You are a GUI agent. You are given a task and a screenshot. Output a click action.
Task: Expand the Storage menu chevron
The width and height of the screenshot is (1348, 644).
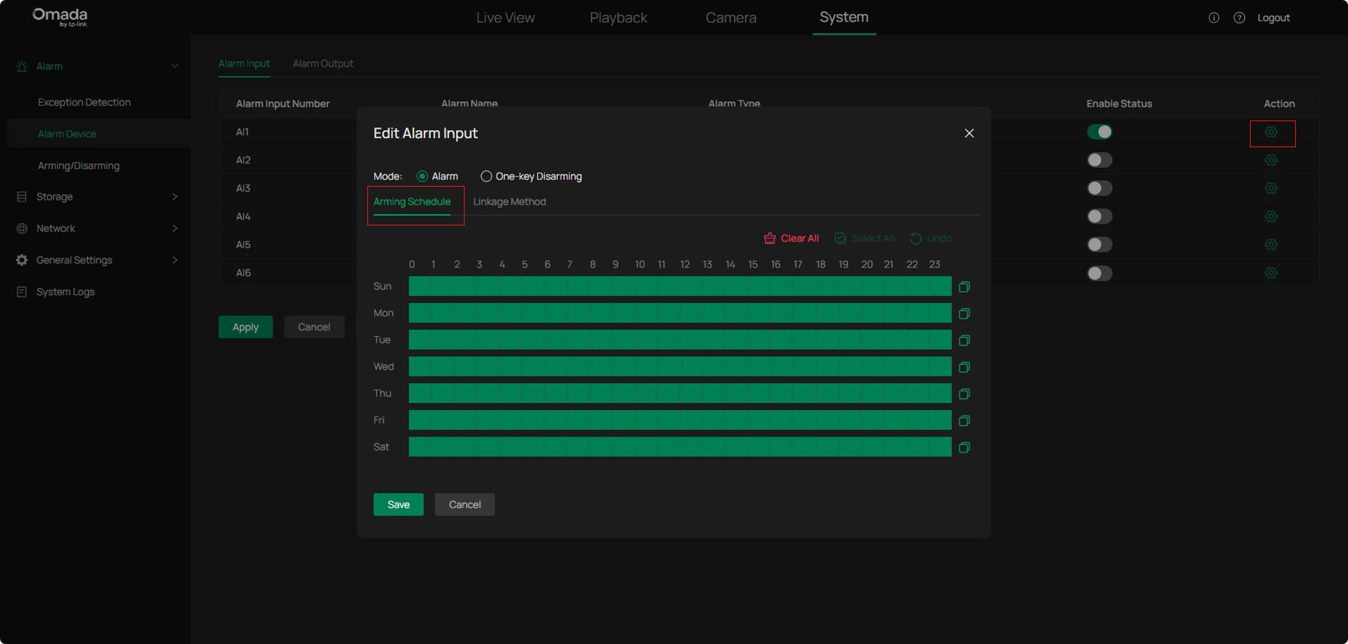point(175,197)
